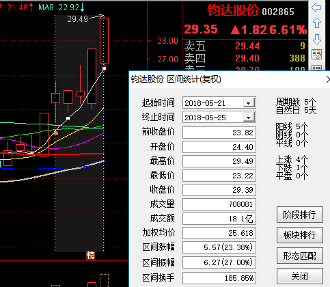Click the 区间涨幅 value 5.57(23.38%)
This screenshot has width=330, height=287.
click(219, 247)
